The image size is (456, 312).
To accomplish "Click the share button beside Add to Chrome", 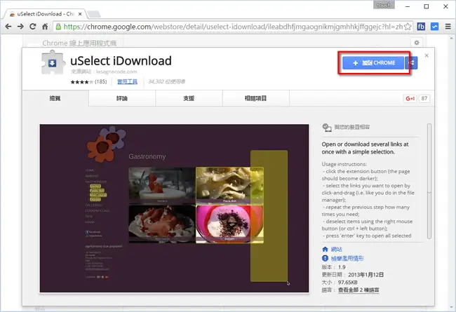I will (412, 63).
